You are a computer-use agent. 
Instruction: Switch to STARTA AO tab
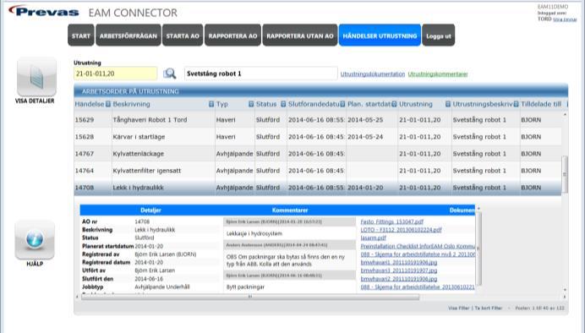(183, 35)
